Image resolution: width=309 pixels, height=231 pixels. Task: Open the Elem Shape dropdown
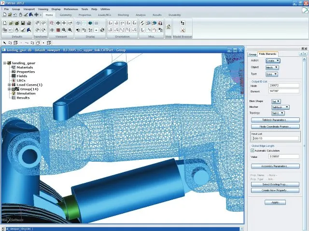pyautogui.click(x=275, y=102)
